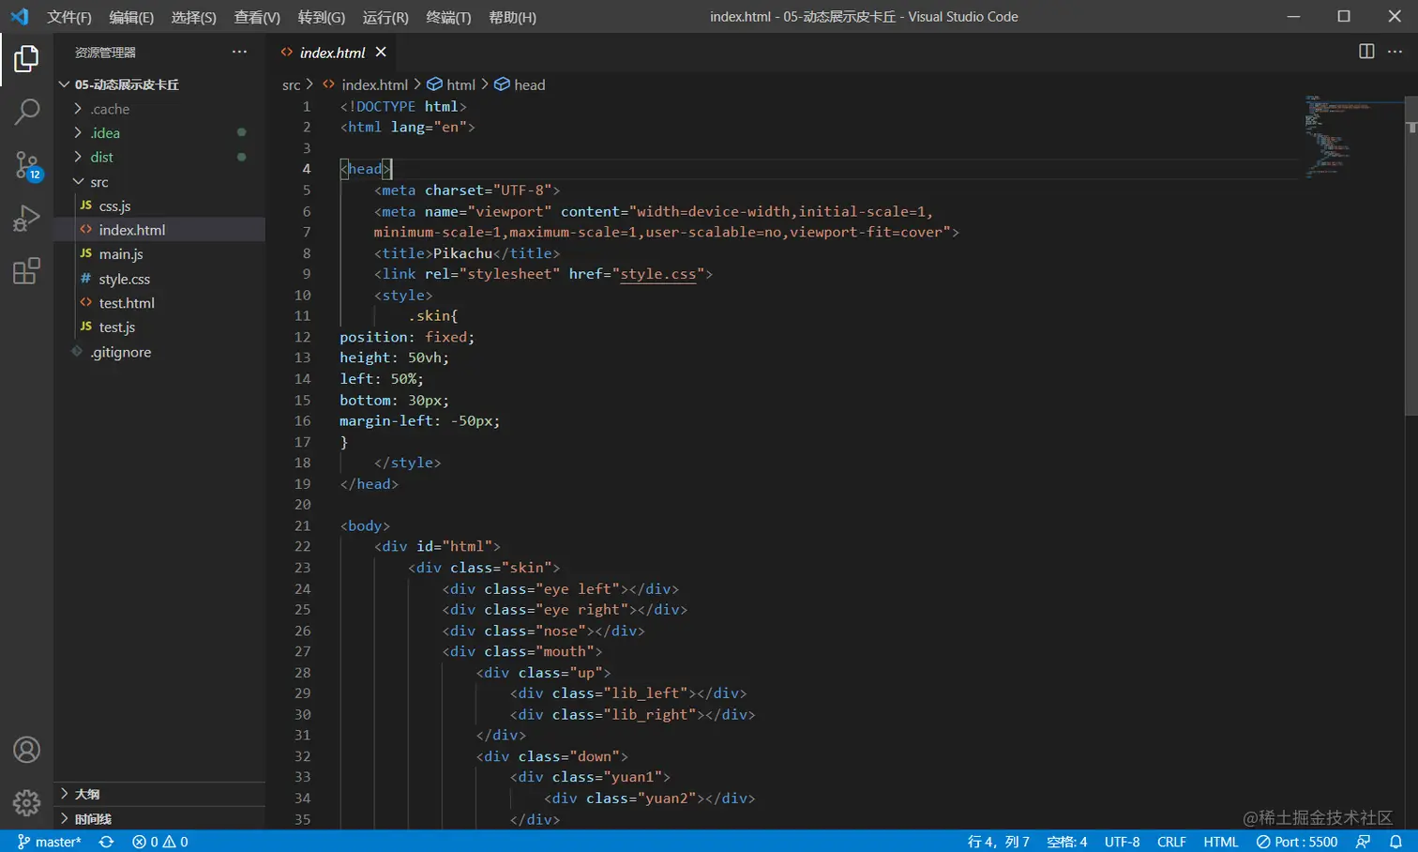This screenshot has width=1418, height=852.
Task: Open editor more actions ellipsis
Action: pyautogui.click(x=1395, y=52)
